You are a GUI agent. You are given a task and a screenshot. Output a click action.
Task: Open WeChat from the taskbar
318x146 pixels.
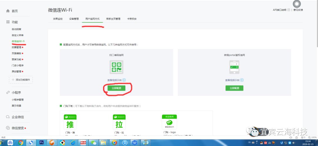[93, 143]
